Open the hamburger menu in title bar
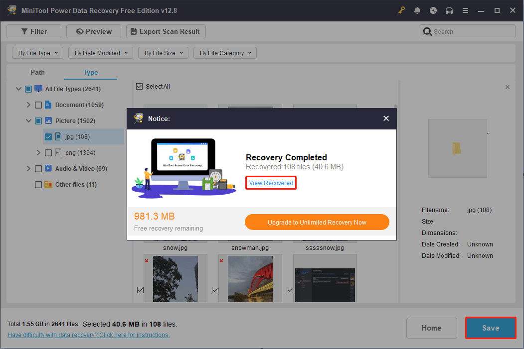The height and width of the screenshot is (349, 524). [x=465, y=10]
